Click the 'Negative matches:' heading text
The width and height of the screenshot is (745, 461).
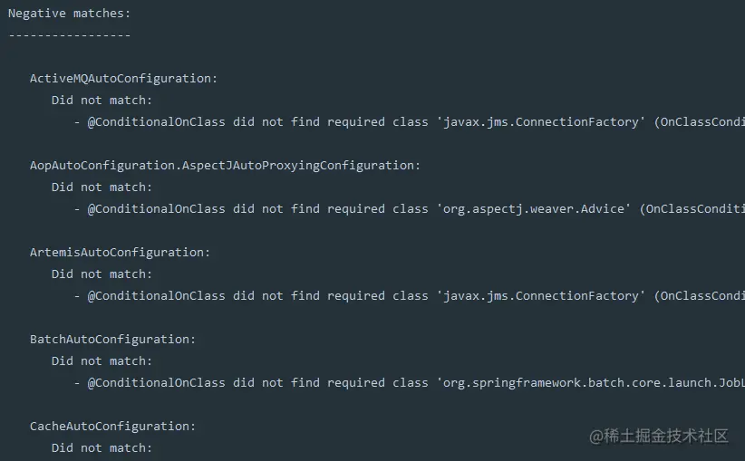click(70, 14)
